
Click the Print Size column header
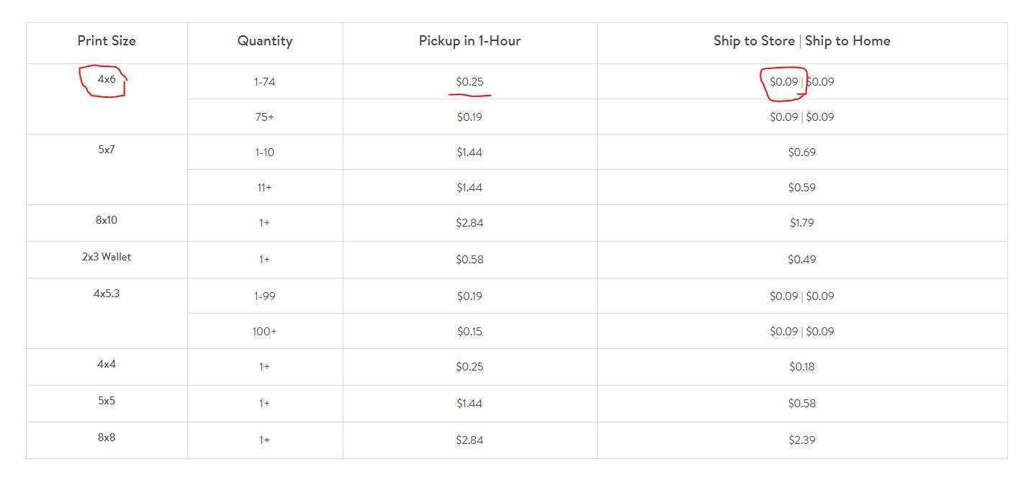(x=107, y=41)
